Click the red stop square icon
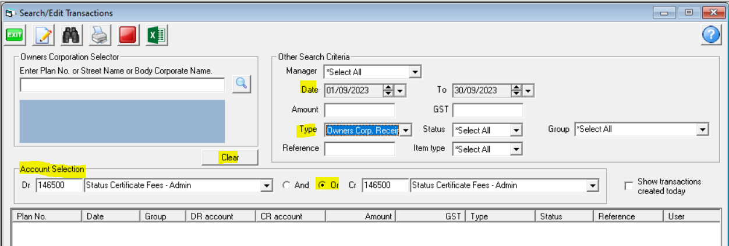Screen dimensions: 729x246 coord(128,35)
